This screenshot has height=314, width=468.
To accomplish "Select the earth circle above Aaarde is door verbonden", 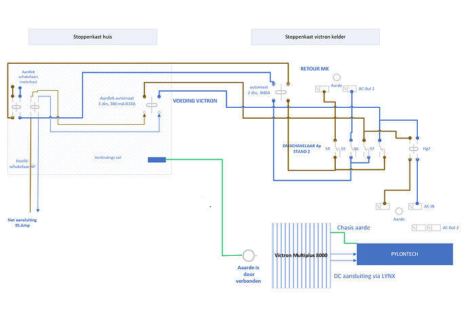I will tap(249, 256).
